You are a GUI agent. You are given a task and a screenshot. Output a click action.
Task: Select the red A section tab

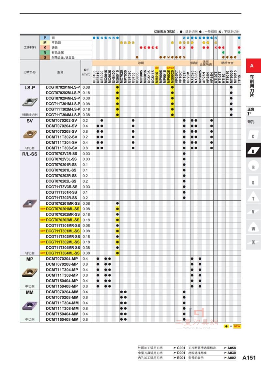pos(253,66)
